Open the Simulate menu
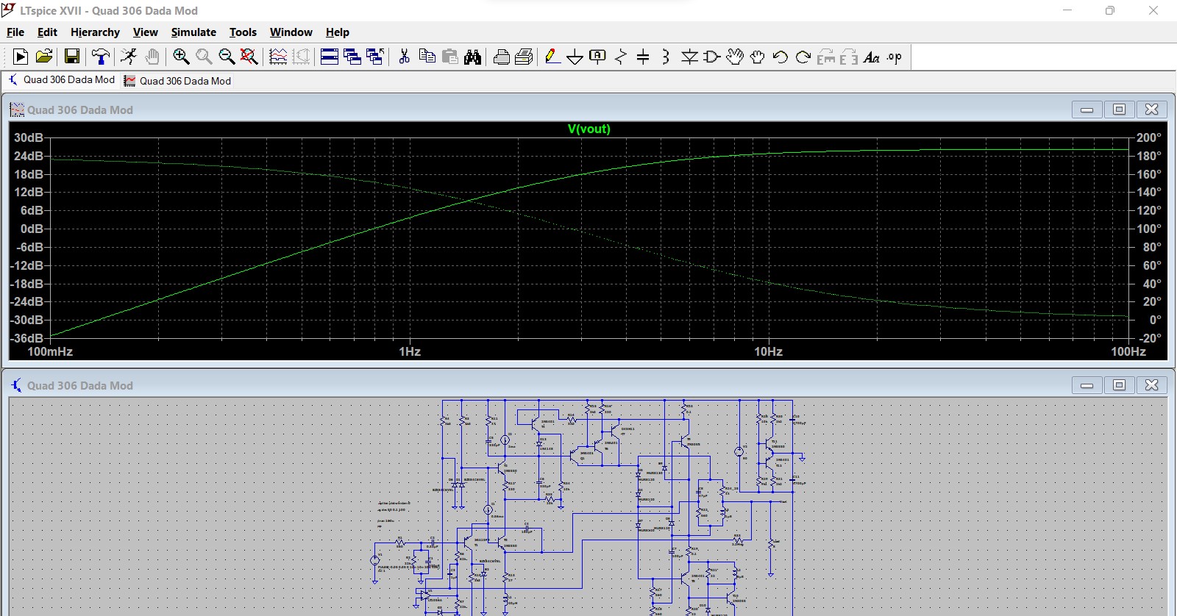 point(193,32)
